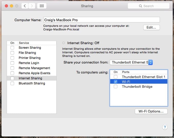Select Bluetooth Sharing service row
The height and width of the screenshot is (138, 174).
32,83
